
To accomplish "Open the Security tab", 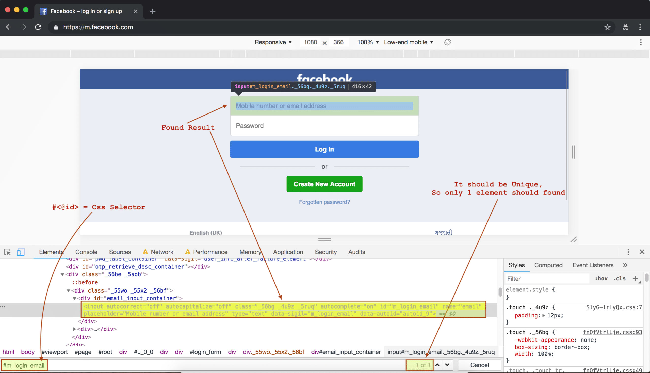I will (x=326, y=252).
